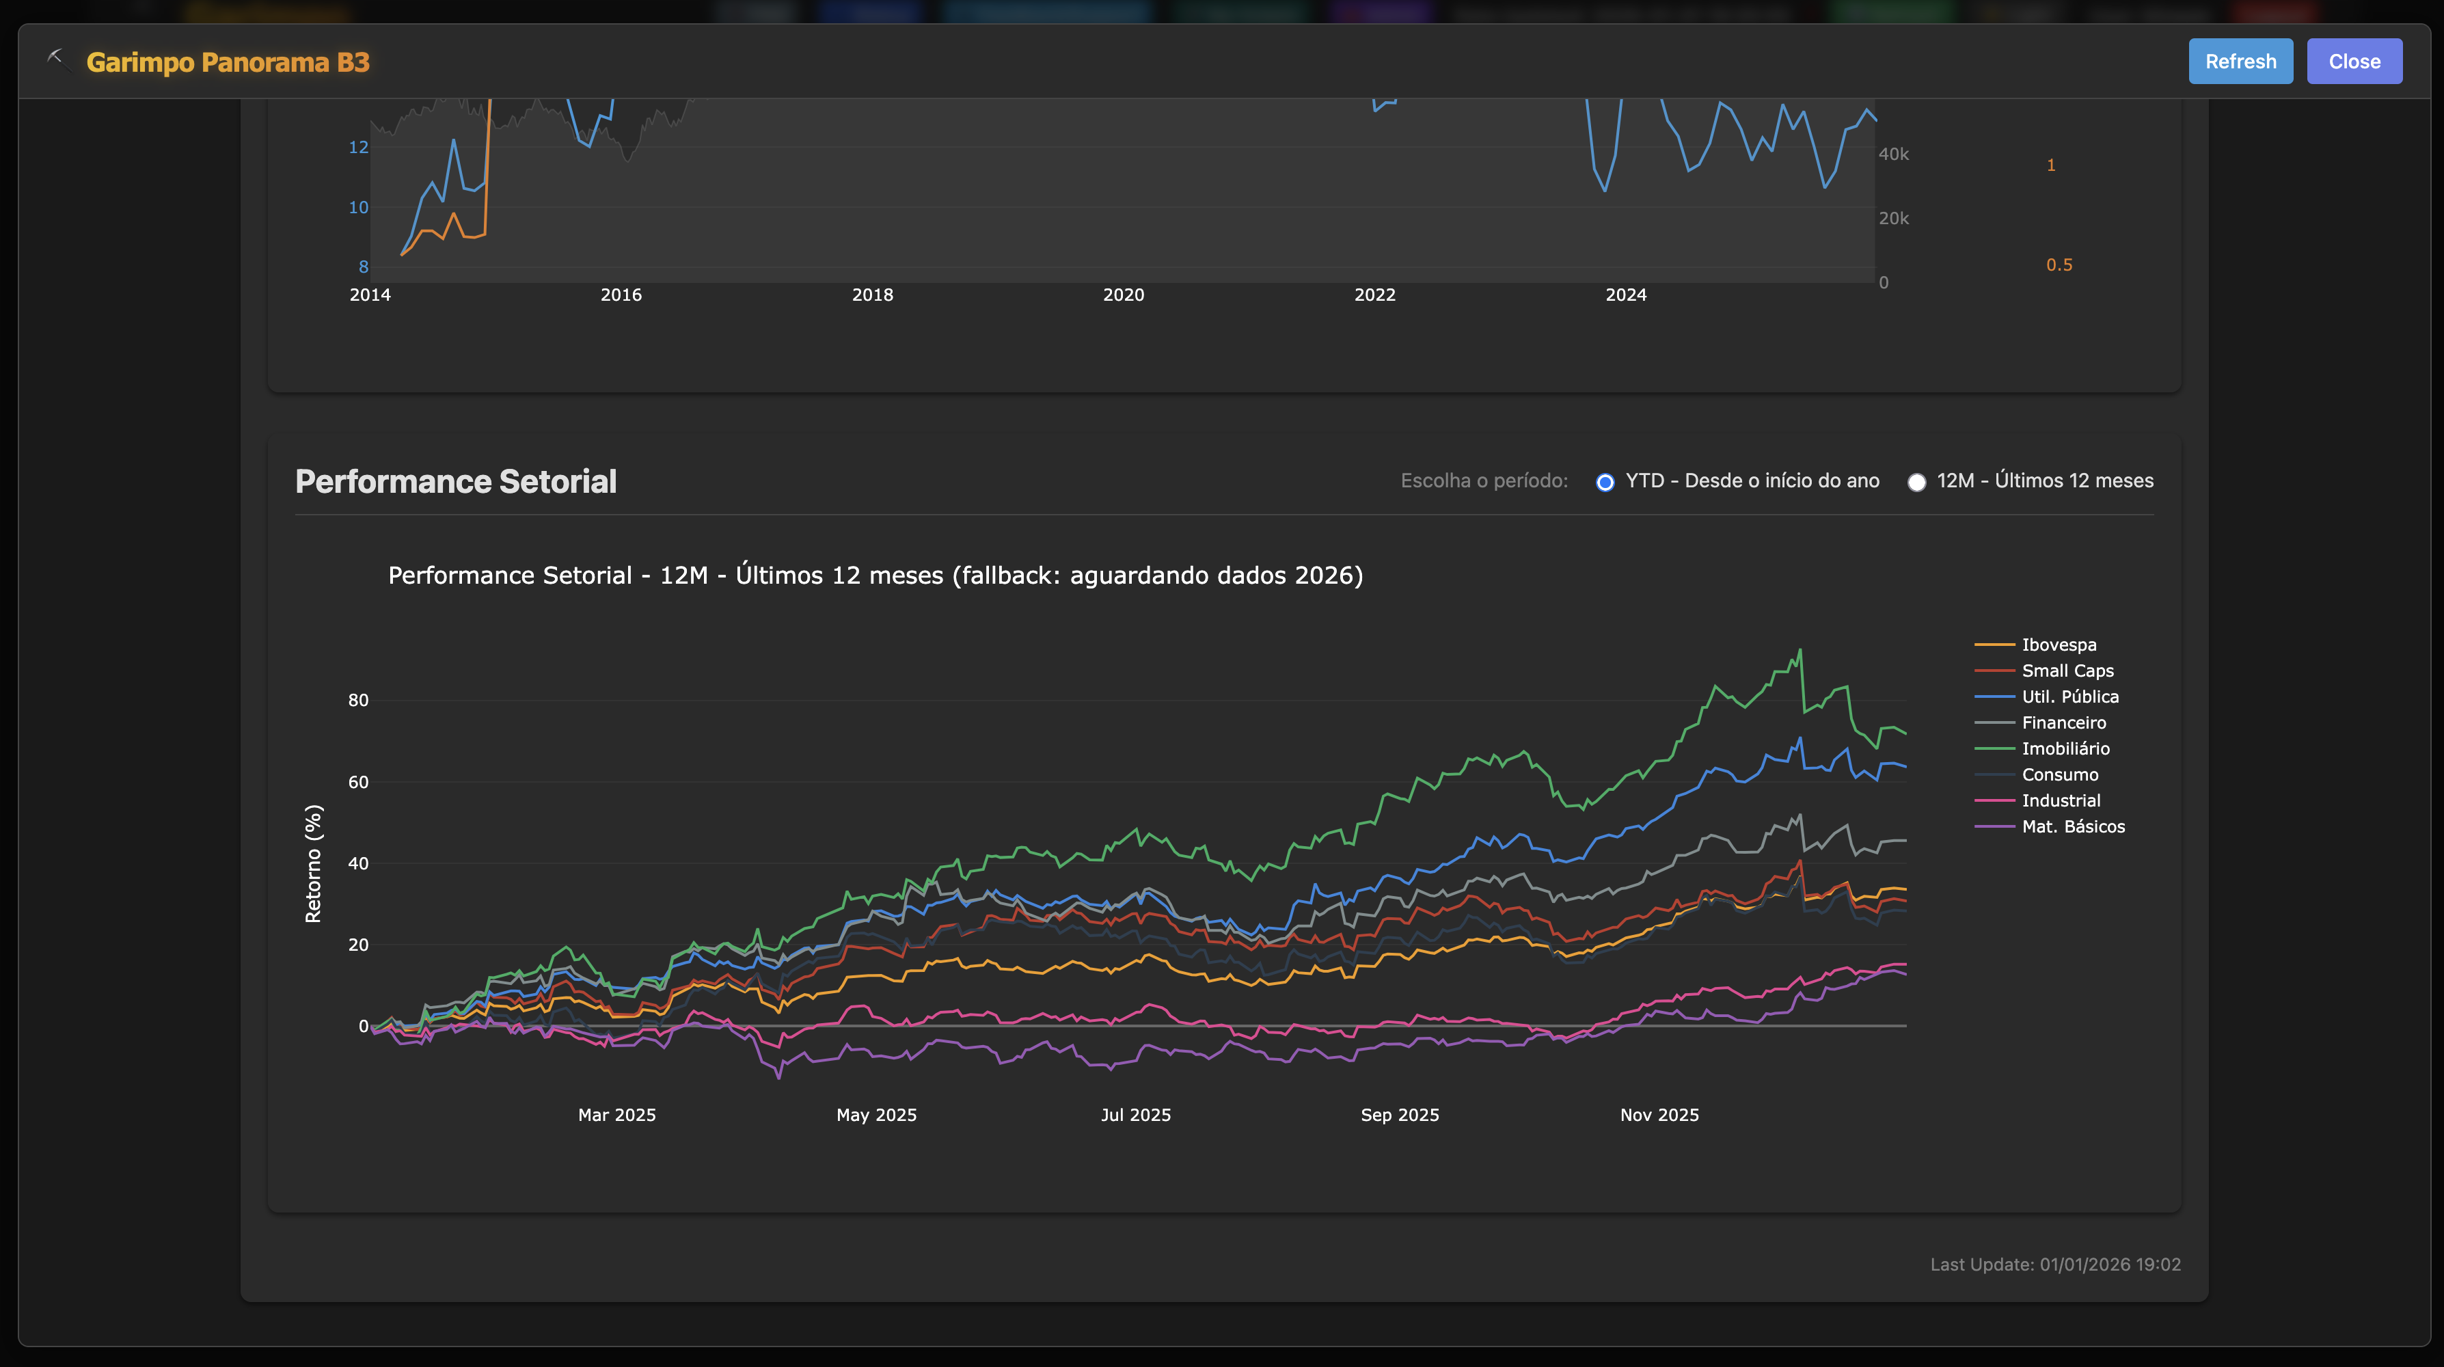Select YTD - Desde o início do ano
2444x1367 pixels.
[x=1604, y=482]
